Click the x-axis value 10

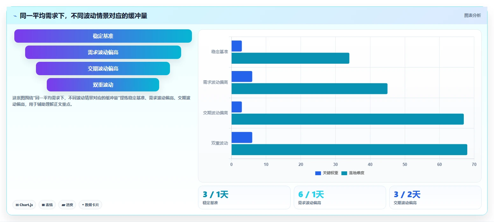point(266,165)
